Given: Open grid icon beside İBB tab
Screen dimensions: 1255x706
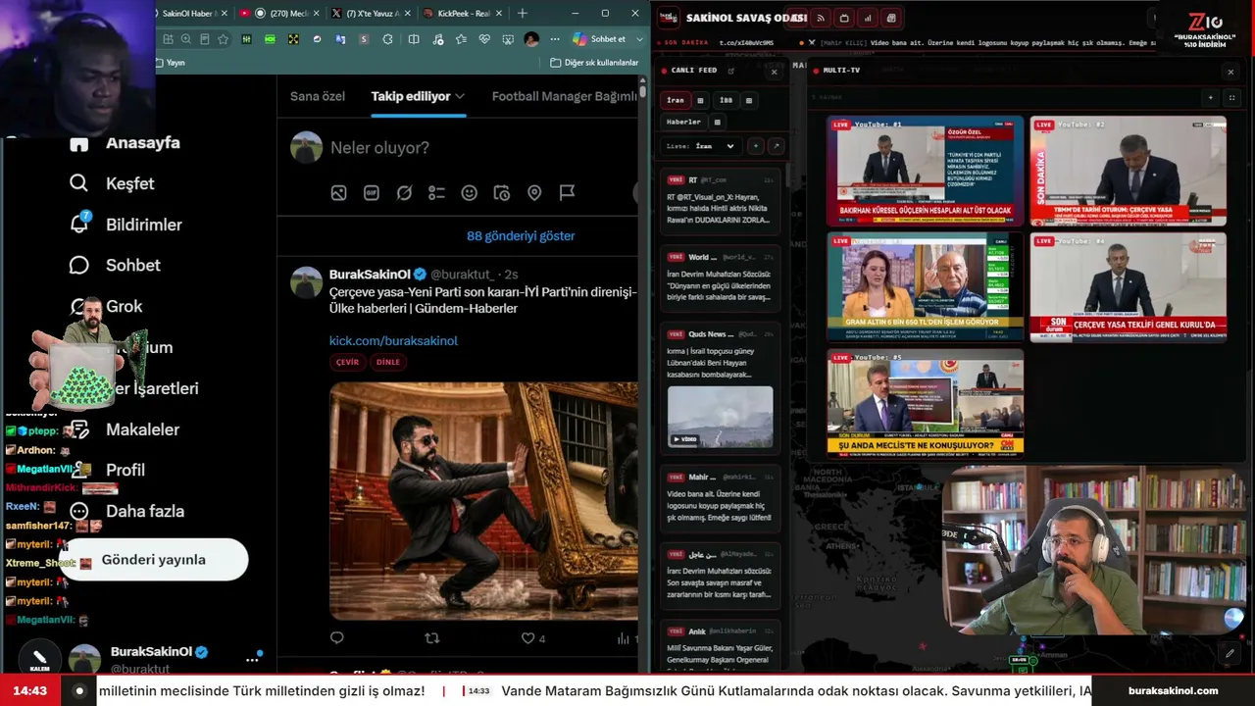Looking at the screenshot, I should click(749, 100).
